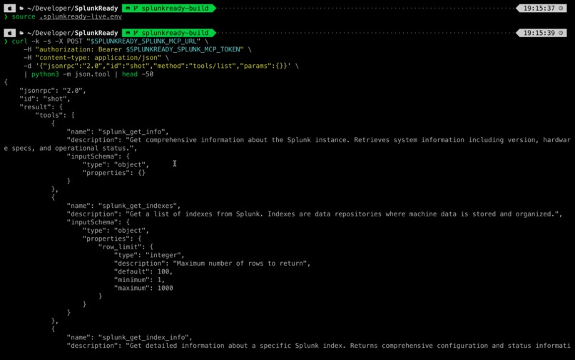Image resolution: width=575 pixels, height=360 pixels.
Task: Click the splunkready-build branch label in the 19:15:39 prompt
Action: pyautogui.click(x=175, y=33)
